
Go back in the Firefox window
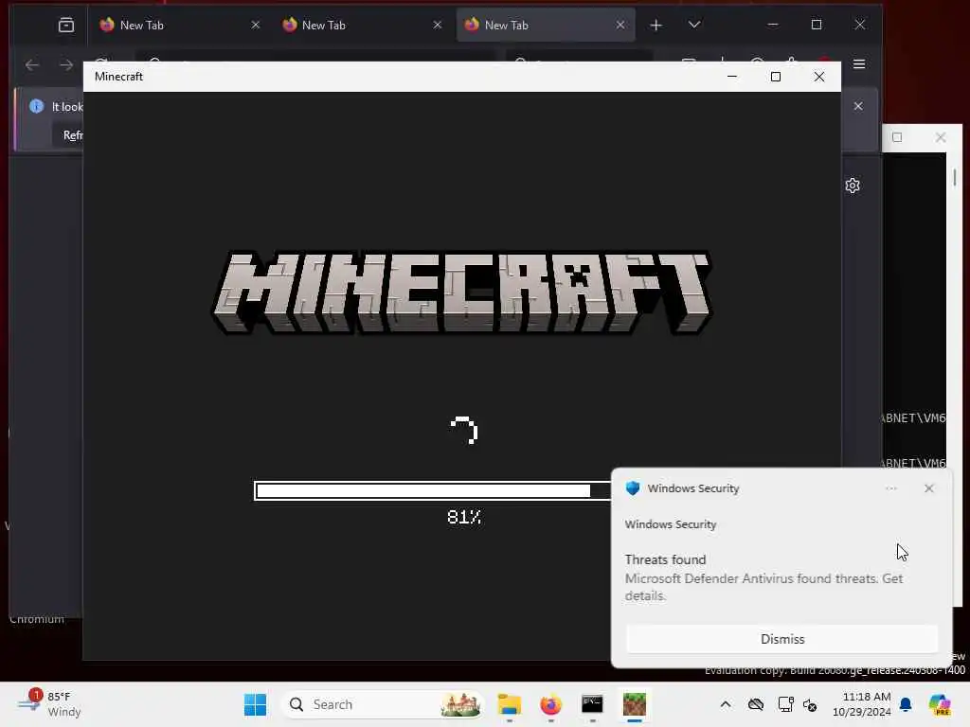(32, 65)
